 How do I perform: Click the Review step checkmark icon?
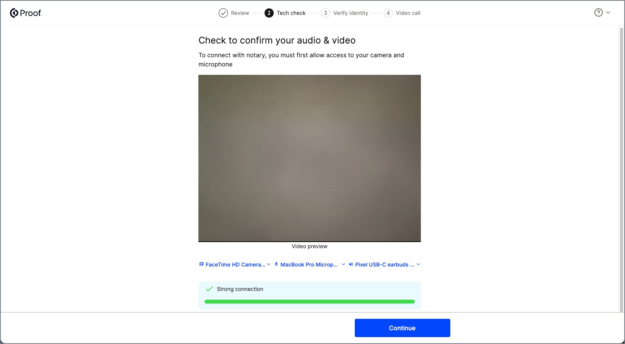click(x=223, y=13)
